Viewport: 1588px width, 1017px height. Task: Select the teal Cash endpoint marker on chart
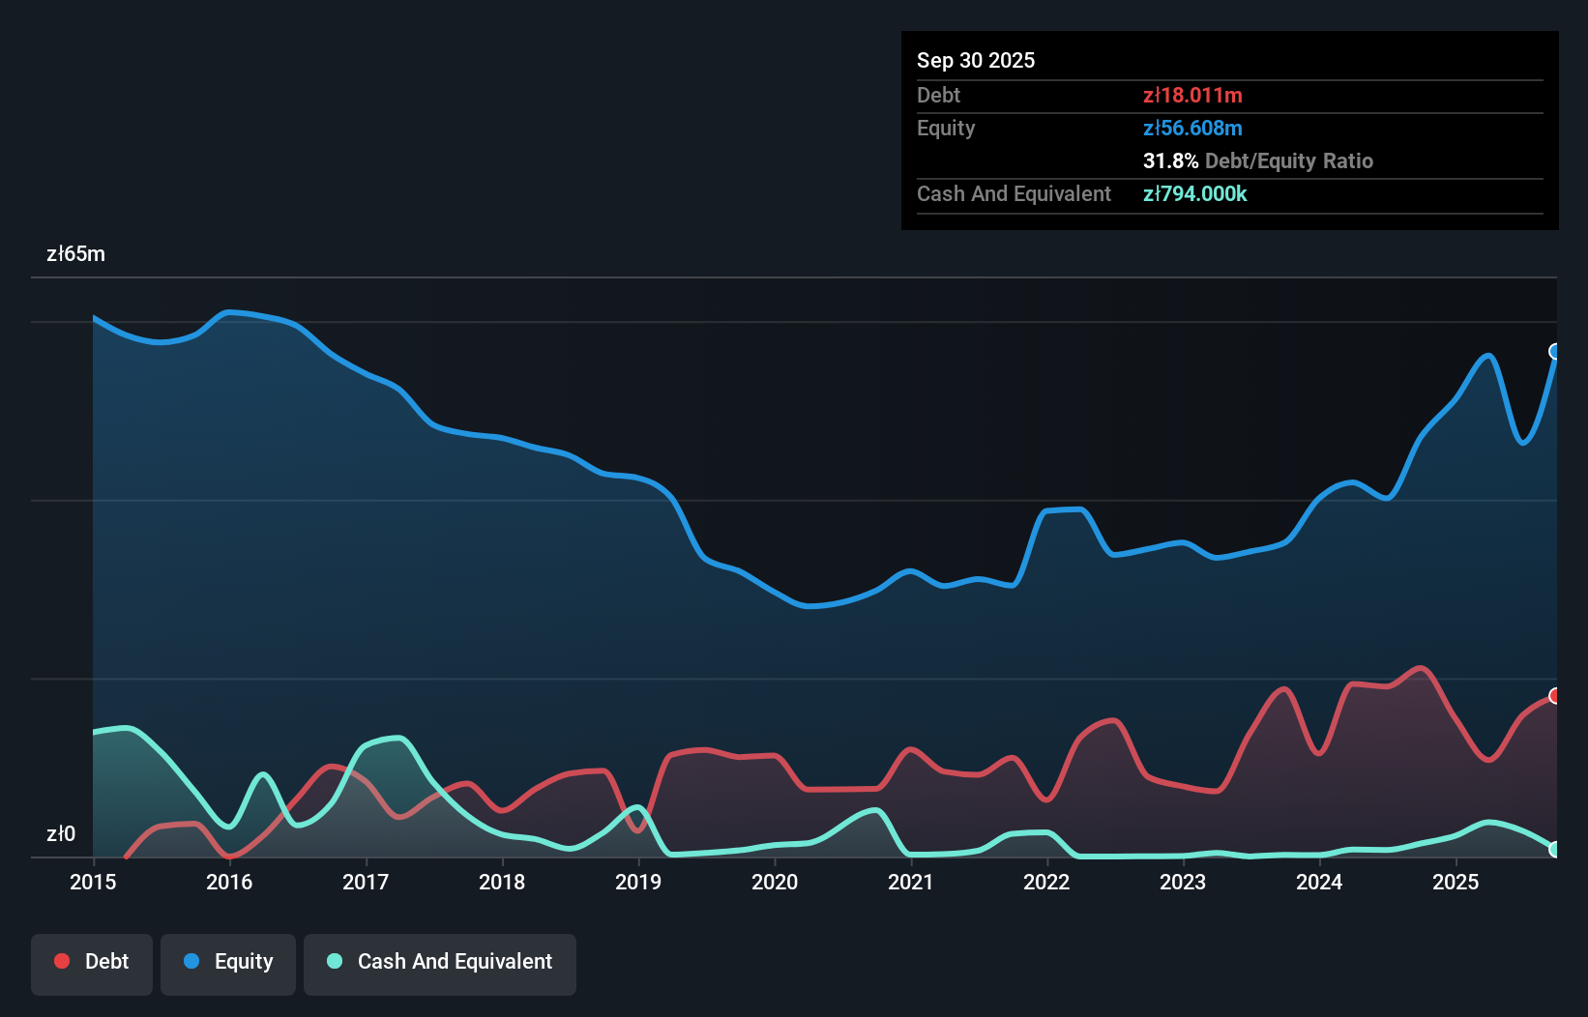(x=1555, y=852)
